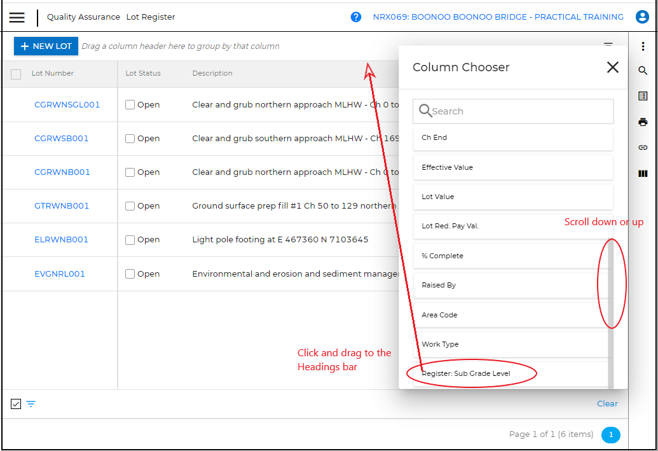658x451 pixels.
Task: Open NRX069 Boonoo Boonoo Bridge project selector
Action: click(x=498, y=17)
